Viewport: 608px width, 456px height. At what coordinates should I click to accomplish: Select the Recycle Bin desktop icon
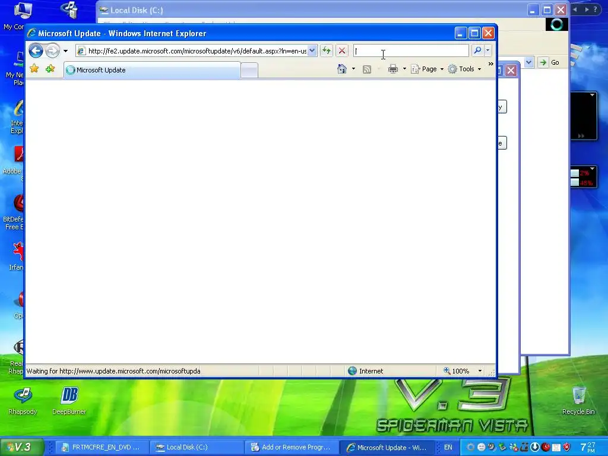pyautogui.click(x=578, y=401)
